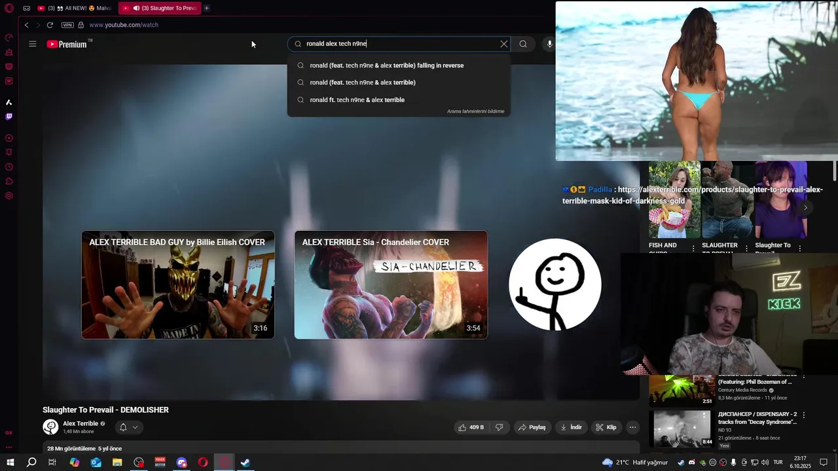This screenshot has height=471, width=838.
Task: Open the Player icon in Opera sidebar
Action: [x=9, y=138]
